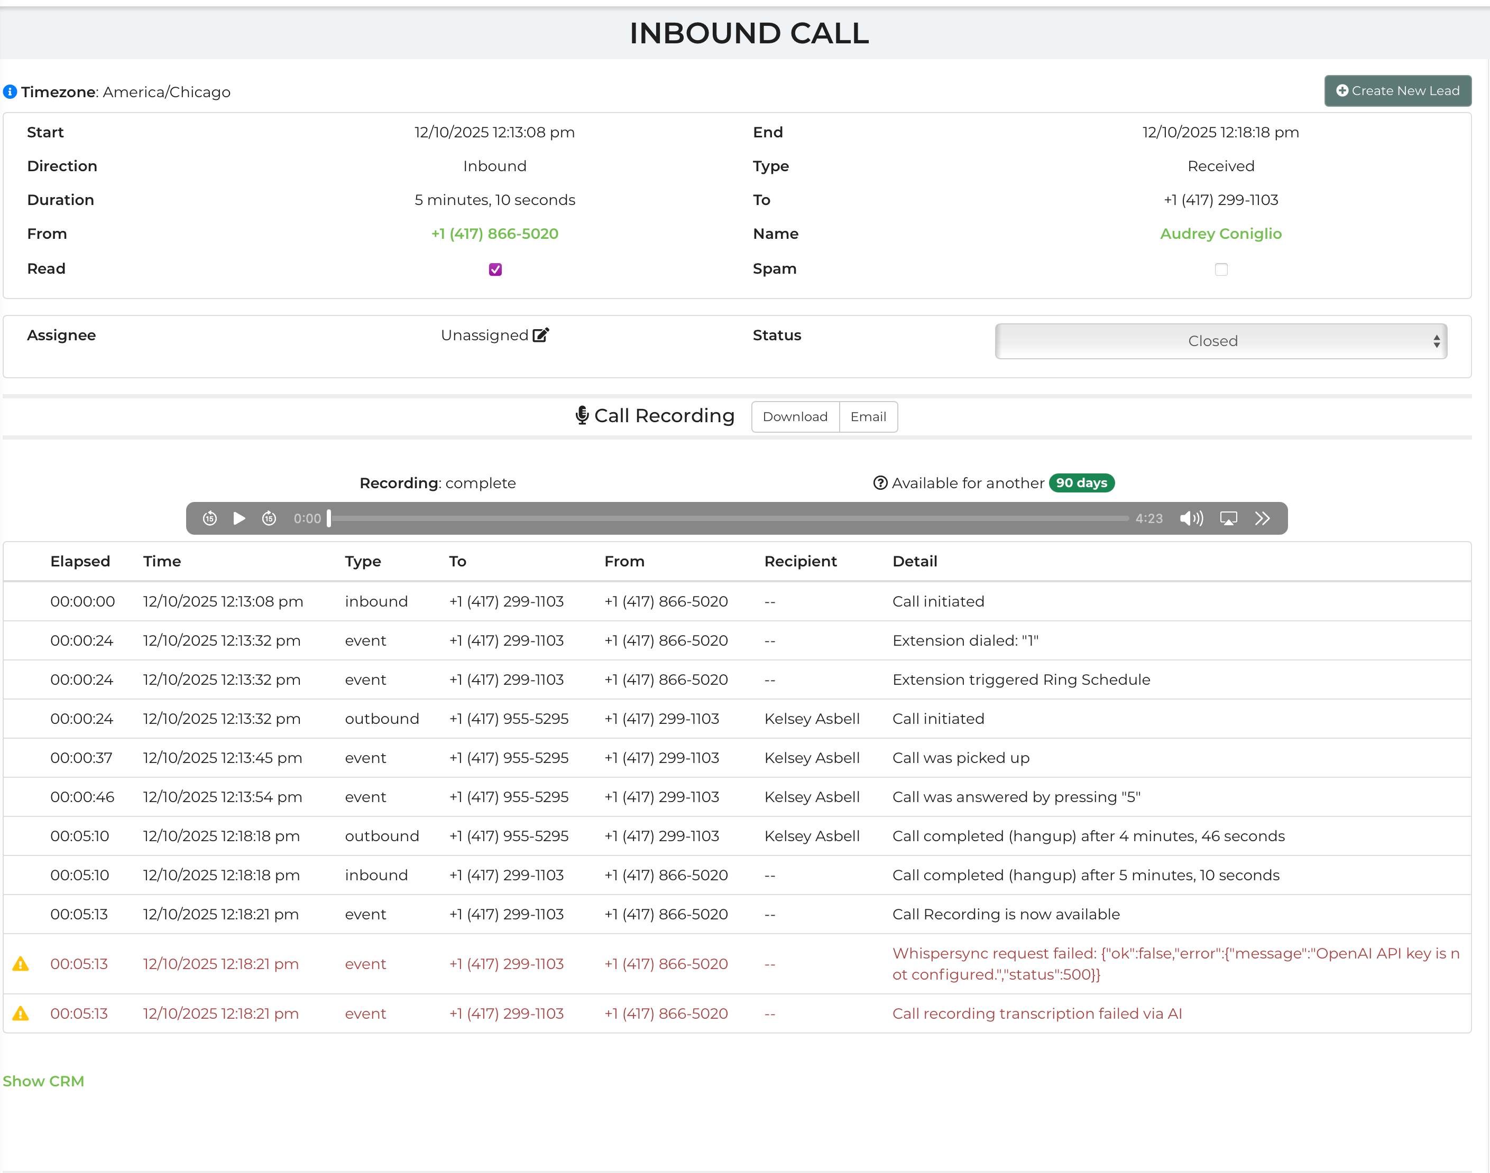Click the duration '5 minutes, 10 seconds'
Screen dimensions: 1490x1173
point(494,200)
